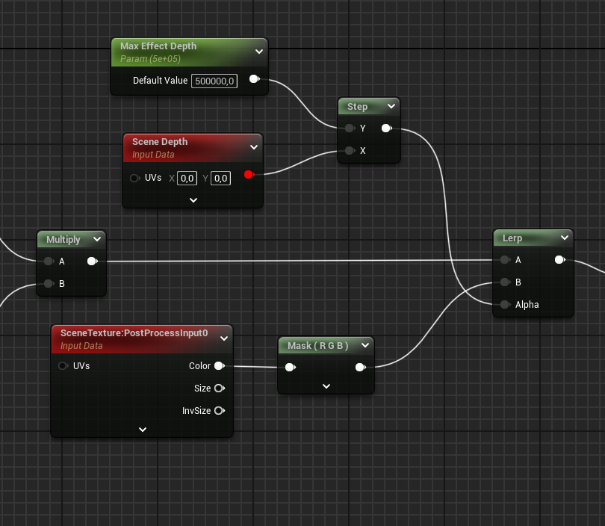Click the SceneTexture Color output pin
The width and height of the screenshot is (605, 526).
(x=219, y=366)
